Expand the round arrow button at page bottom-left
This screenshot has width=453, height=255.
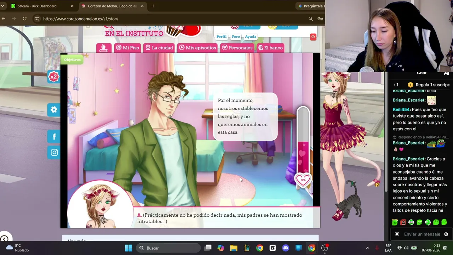[4, 239]
